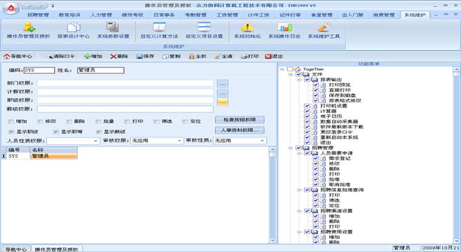Click the 编码 SYS input field

point(39,70)
